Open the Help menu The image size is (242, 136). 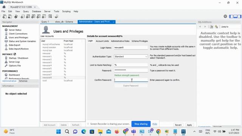[76, 11]
